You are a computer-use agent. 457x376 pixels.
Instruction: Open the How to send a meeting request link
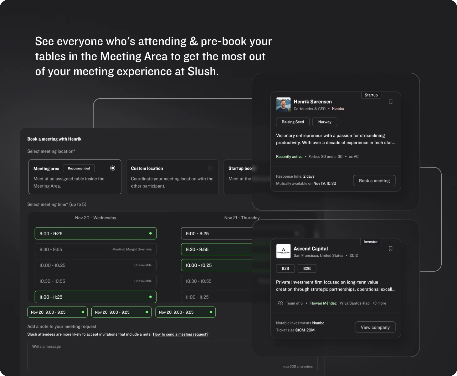181,334
